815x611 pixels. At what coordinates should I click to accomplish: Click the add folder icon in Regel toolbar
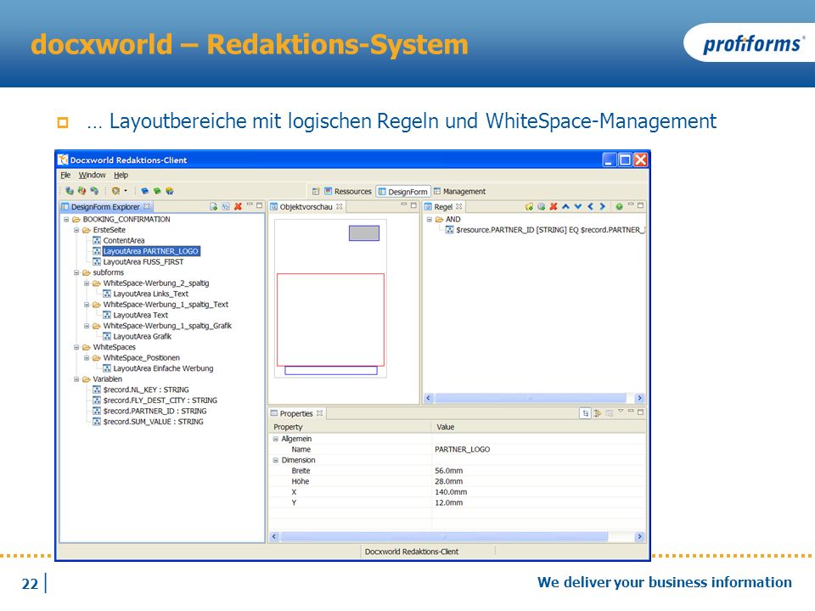[x=529, y=207]
